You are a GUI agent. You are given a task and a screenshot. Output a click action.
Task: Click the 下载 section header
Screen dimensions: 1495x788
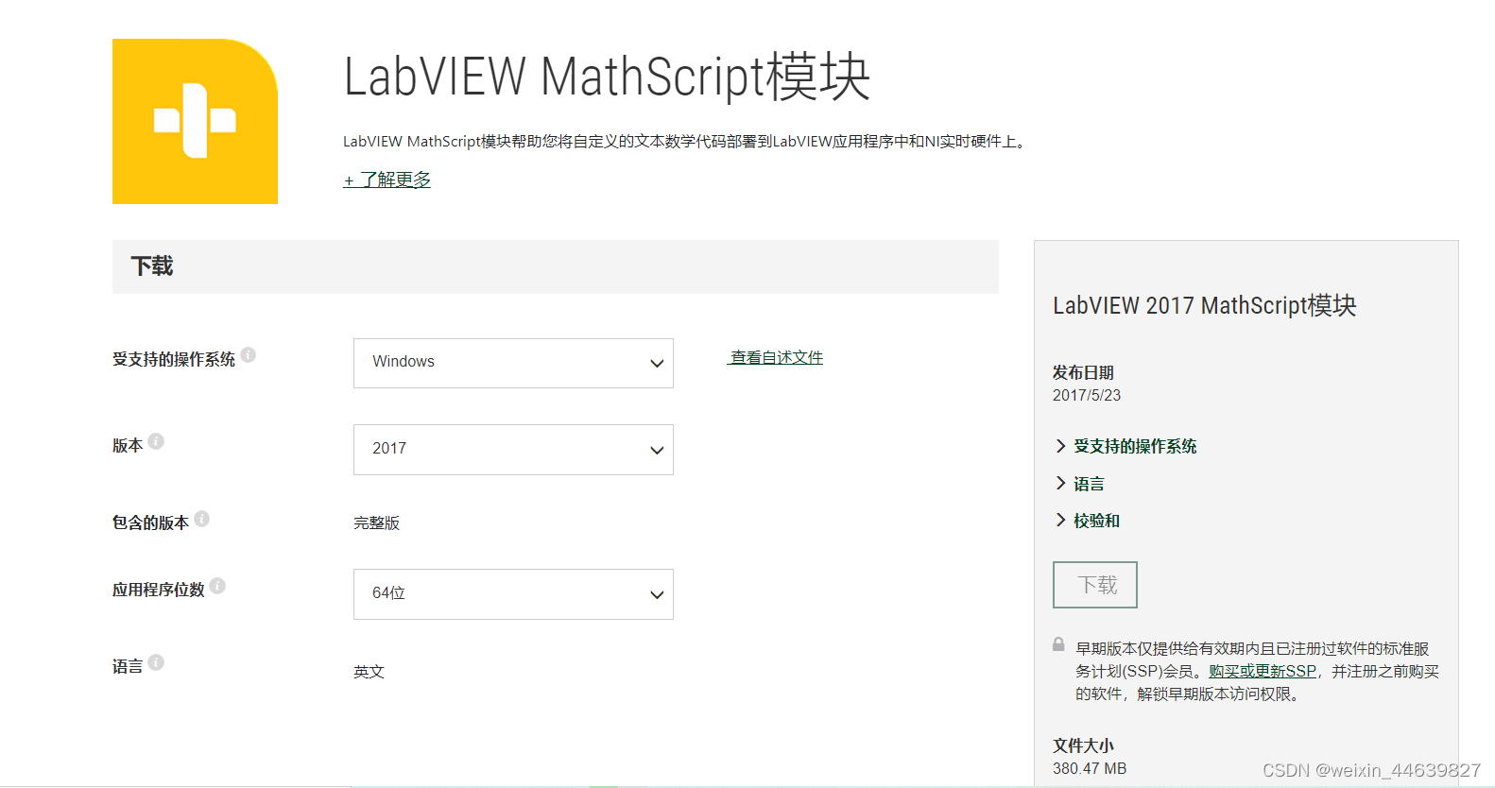click(x=556, y=266)
